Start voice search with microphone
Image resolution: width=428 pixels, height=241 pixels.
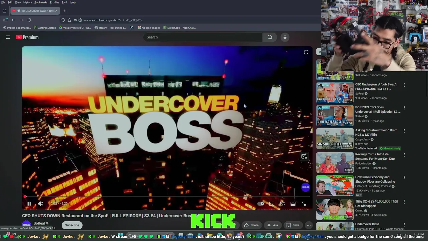(285, 37)
